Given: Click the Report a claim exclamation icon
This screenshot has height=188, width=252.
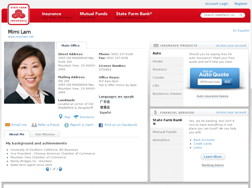Looking at the screenshot, I should coord(66,125).
